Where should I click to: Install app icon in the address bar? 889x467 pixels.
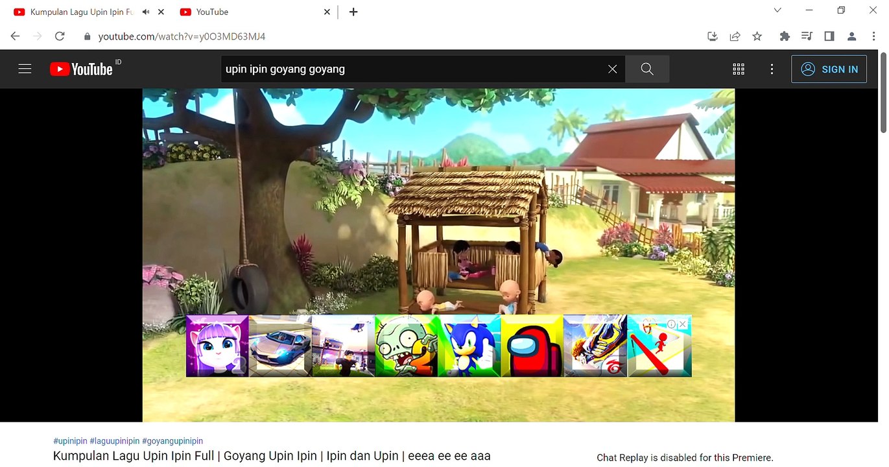point(713,36)
